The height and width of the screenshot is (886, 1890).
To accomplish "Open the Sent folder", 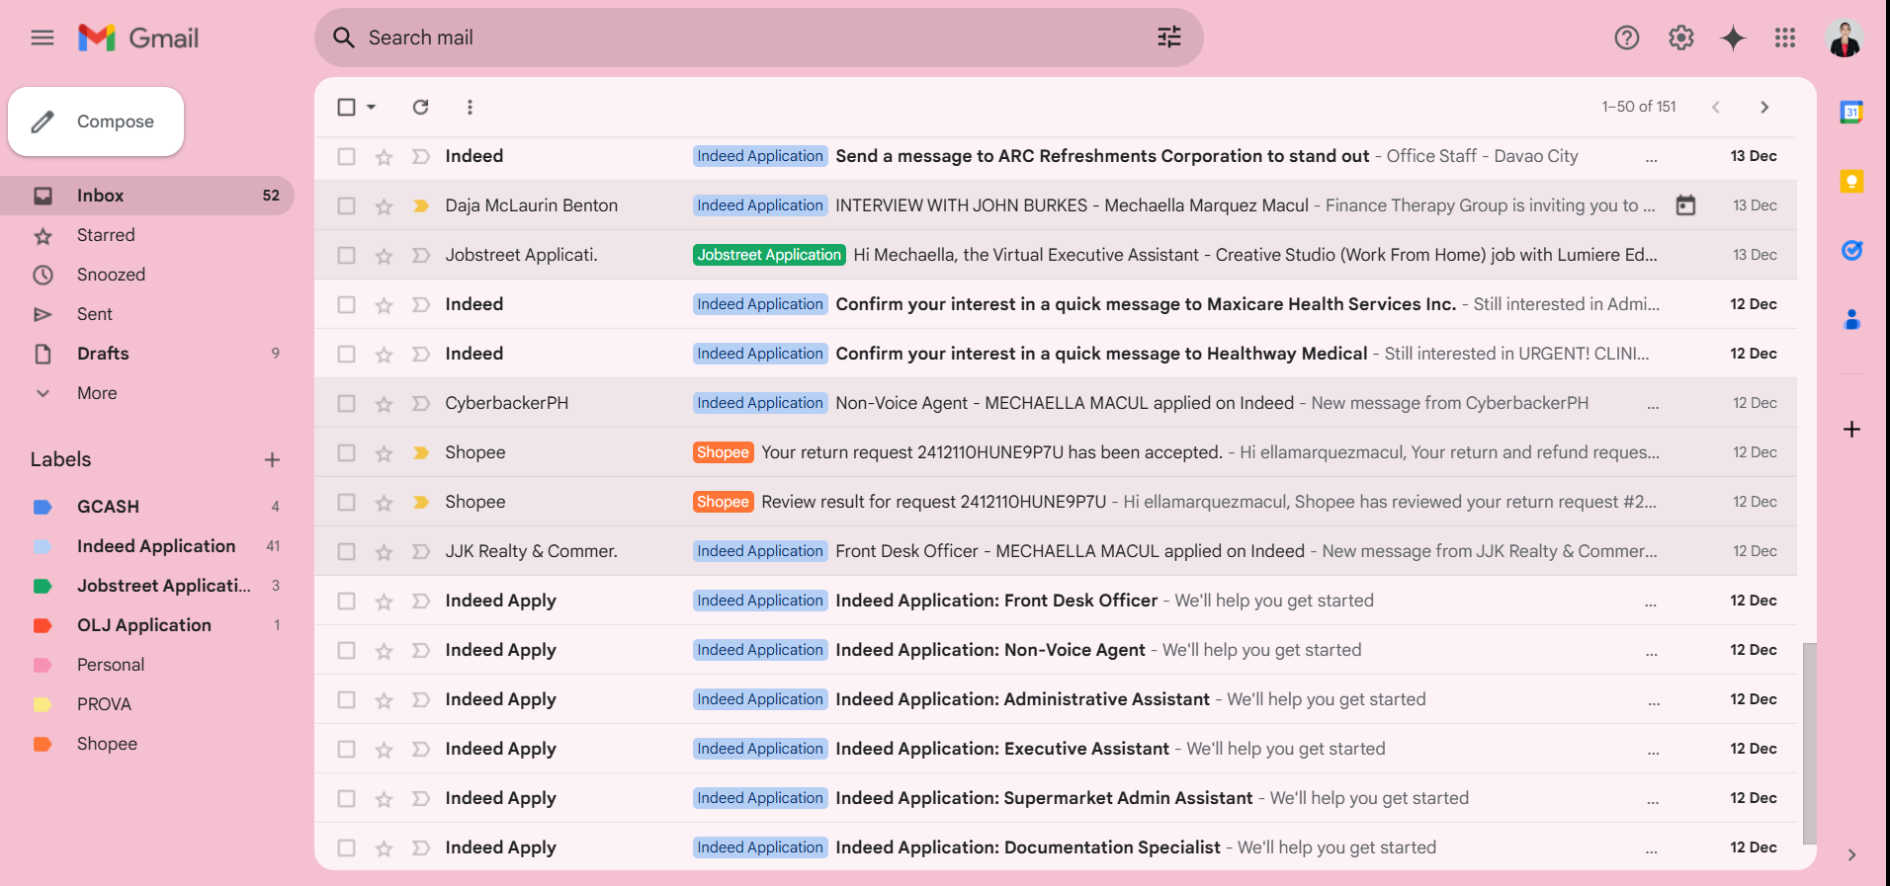I will coord(147,314).
